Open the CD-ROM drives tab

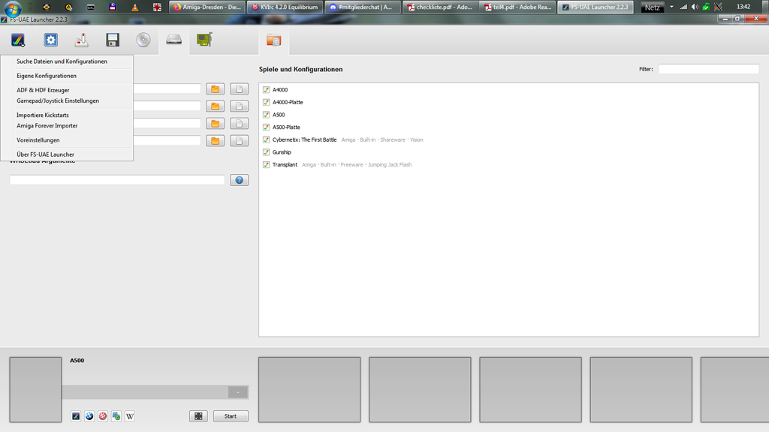[143, 40]
